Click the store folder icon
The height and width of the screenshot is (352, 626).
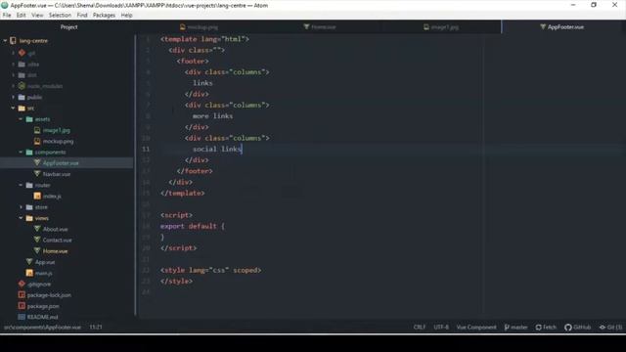(29, 207)
